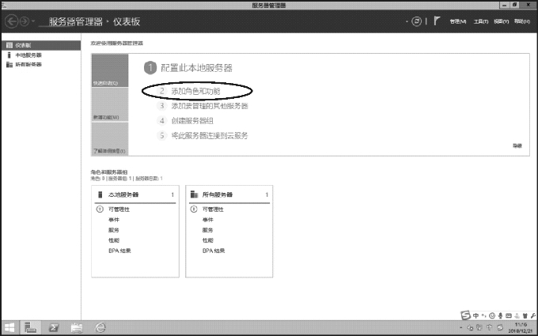The height and width of the screenshot is (336, 538).
Task: Click Server Manager taskbar icon
Action: pos(31,328)
